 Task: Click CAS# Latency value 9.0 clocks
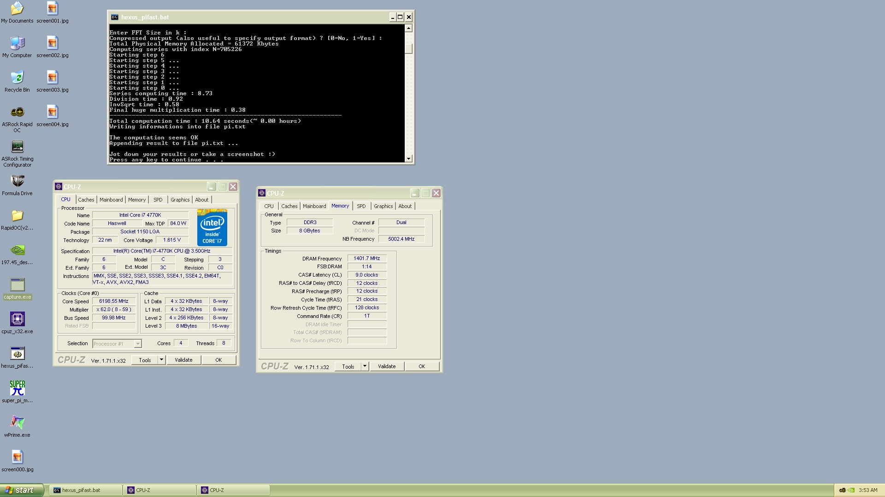(x=367, y=275)
